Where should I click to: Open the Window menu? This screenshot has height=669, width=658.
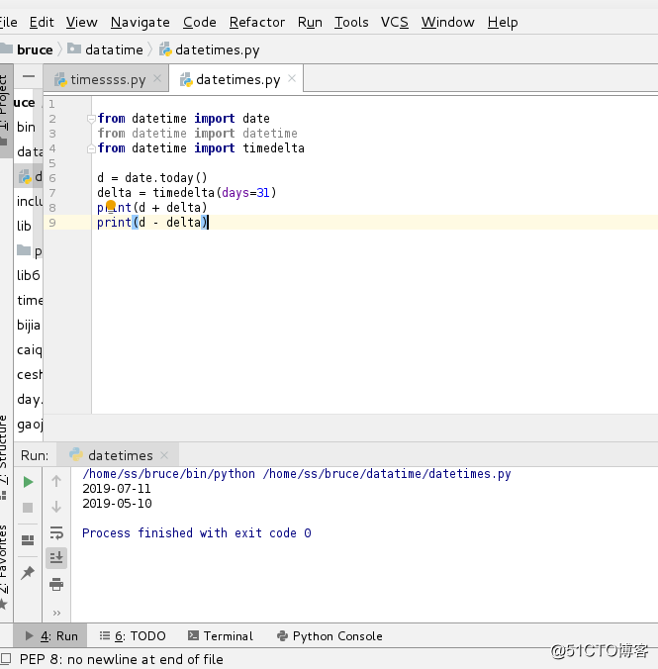coord(447,22)
